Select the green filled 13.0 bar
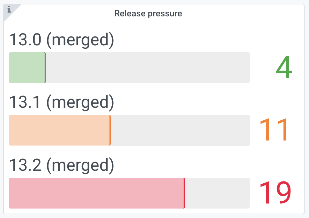Viewport: 309px width, 218px height. [x=27, y=68]
